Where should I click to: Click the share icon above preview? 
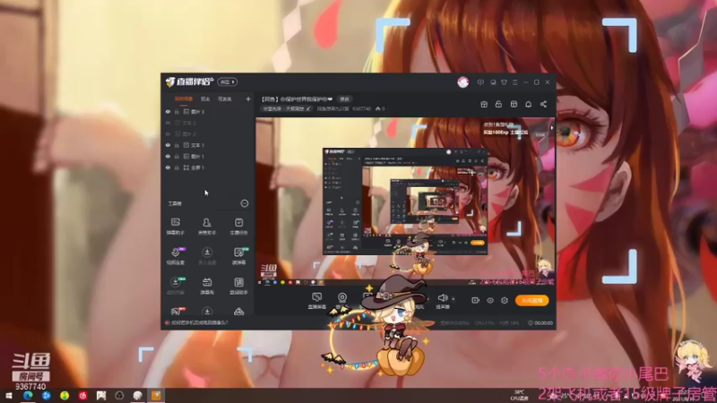543,104
